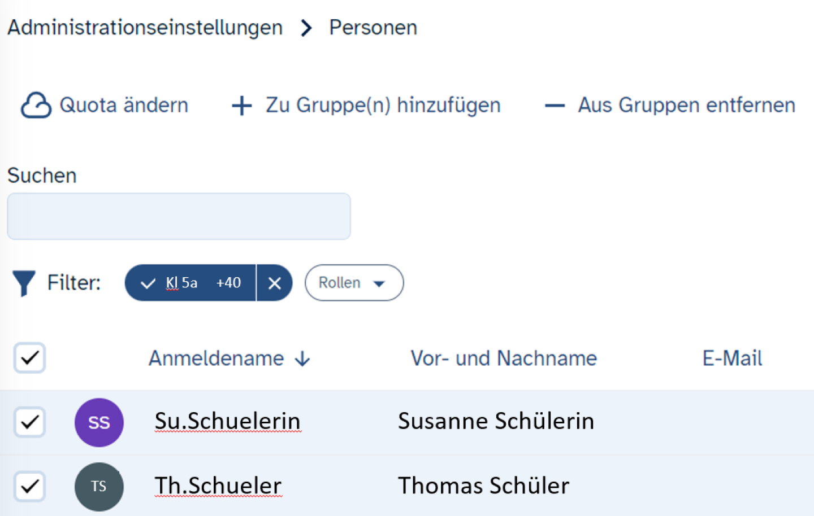Screen dimensions: 814x516
Task: Uncheck the row checkbox for Su.Schuelerin
Action: 29,422
